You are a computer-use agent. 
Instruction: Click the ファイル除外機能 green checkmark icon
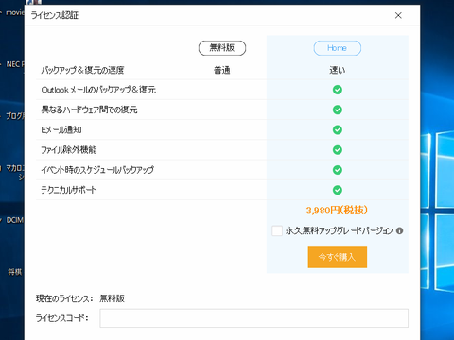(338, 150)
